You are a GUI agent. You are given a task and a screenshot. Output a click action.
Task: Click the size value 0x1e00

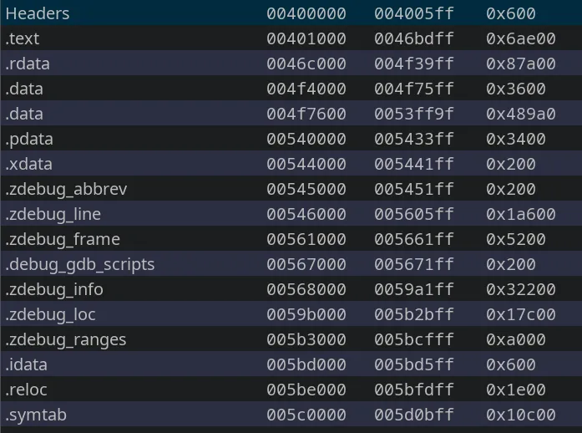(516, 390)
